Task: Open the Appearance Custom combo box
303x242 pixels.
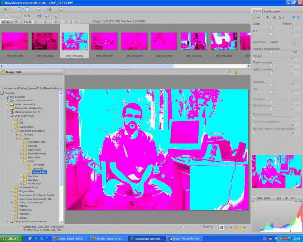Action: 282,42
